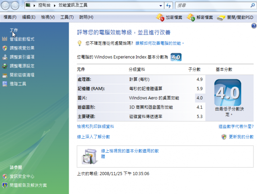This screenshot has width=257, height=194.
Task: Click the Forward navigation arrow button
Action: [x=15, y=5]
